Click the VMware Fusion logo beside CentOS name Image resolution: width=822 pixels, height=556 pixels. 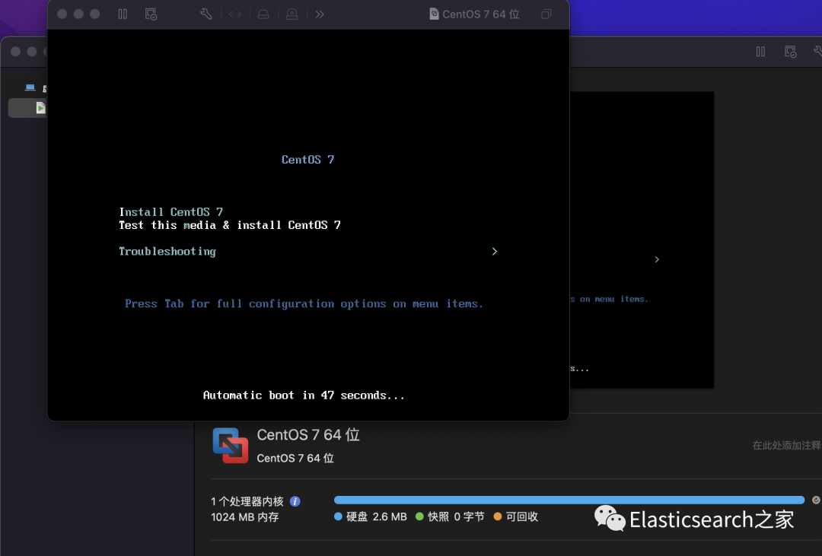tap(230, 446)
